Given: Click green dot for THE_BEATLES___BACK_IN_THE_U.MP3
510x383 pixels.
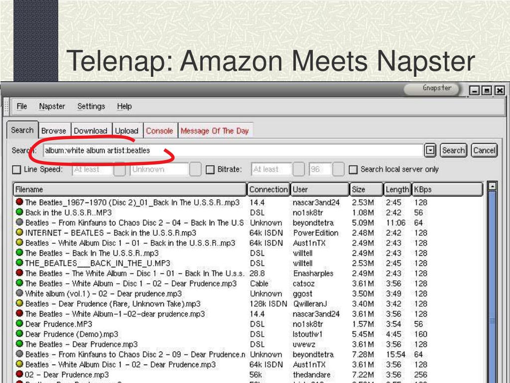Looking at the screenshot, I should pos(19,262).
